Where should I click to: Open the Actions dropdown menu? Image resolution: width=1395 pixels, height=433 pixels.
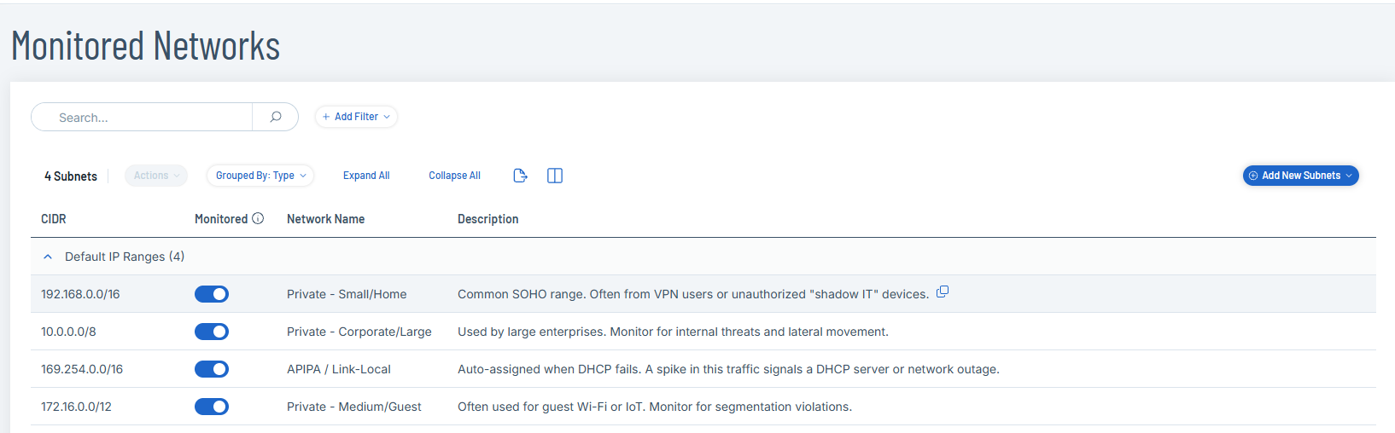coord(156,176)
